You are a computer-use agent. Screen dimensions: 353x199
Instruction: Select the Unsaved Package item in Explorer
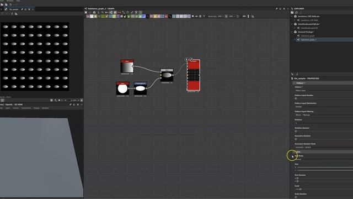(306, 32)
